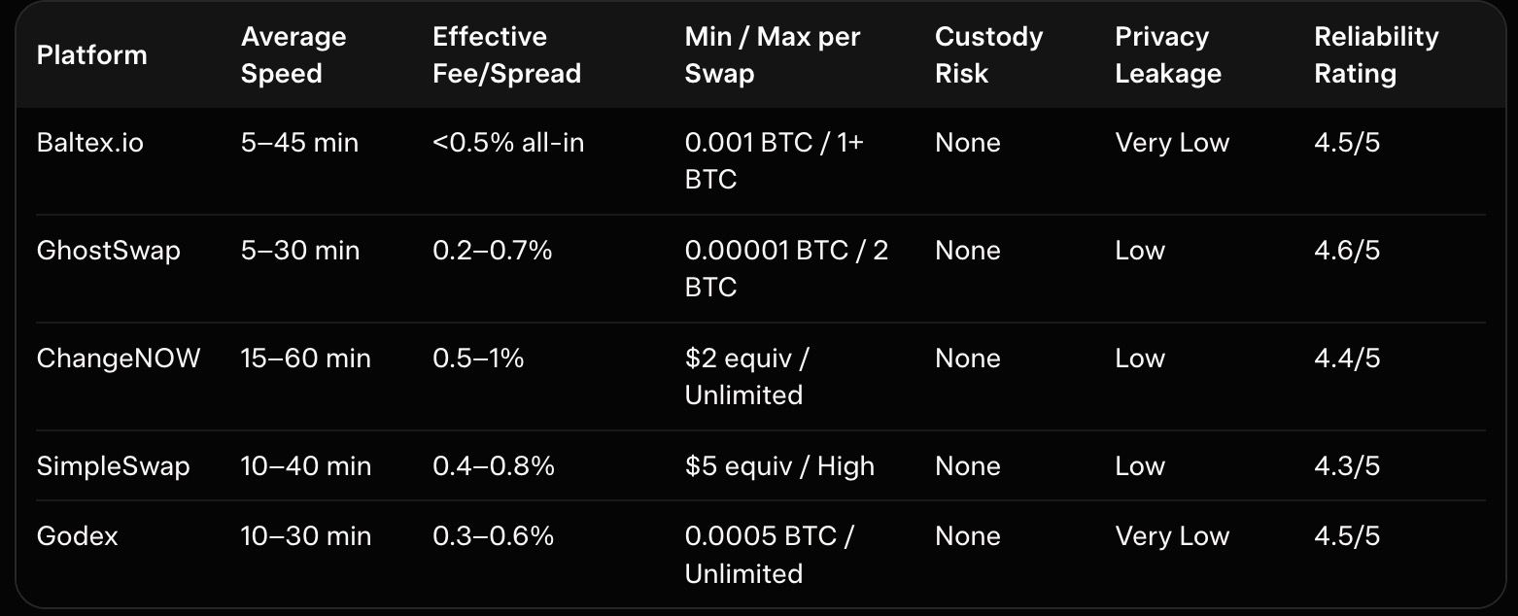Select the Average Speed column header
Viewport: 1518px width, 616px height.
pyautogui.click(x=293, y=54)
